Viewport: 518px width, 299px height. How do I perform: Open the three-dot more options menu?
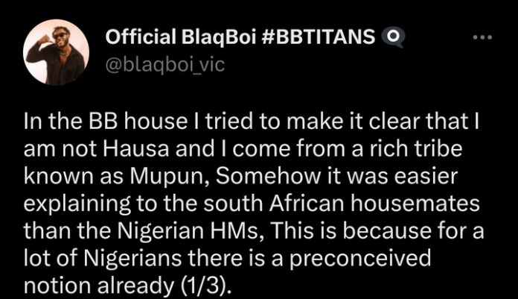click(483, 37)
